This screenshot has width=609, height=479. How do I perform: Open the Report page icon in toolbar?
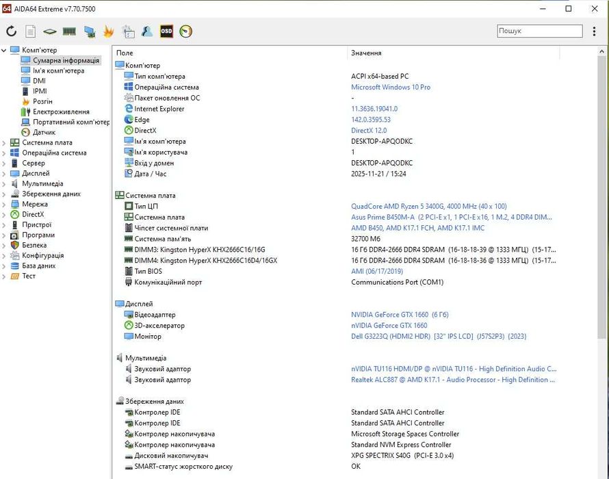31,31
